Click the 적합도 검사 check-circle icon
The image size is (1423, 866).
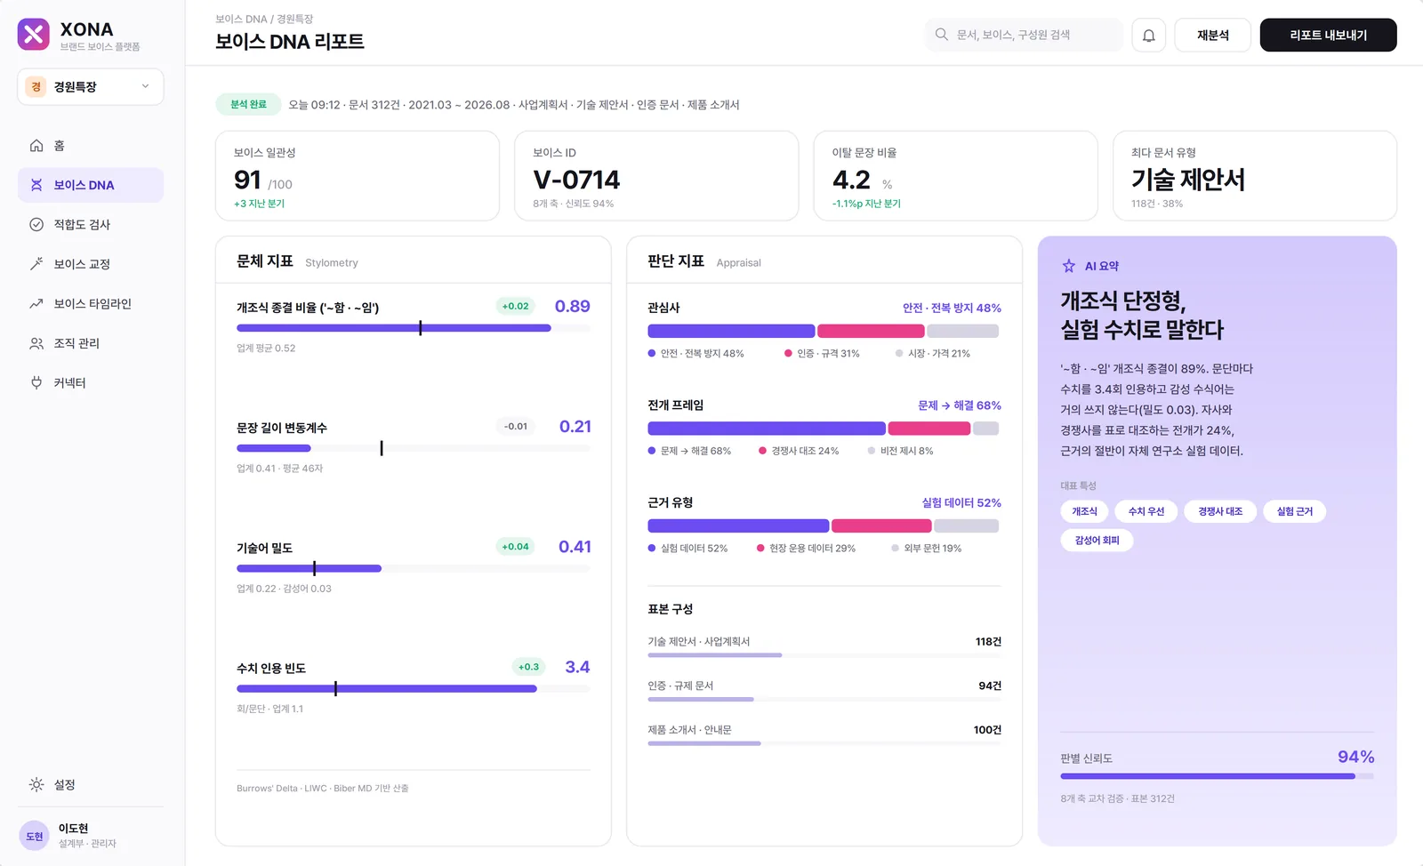coord(36,225)
